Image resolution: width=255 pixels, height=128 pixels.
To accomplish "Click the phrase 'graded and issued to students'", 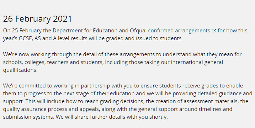I will [144, 38].
